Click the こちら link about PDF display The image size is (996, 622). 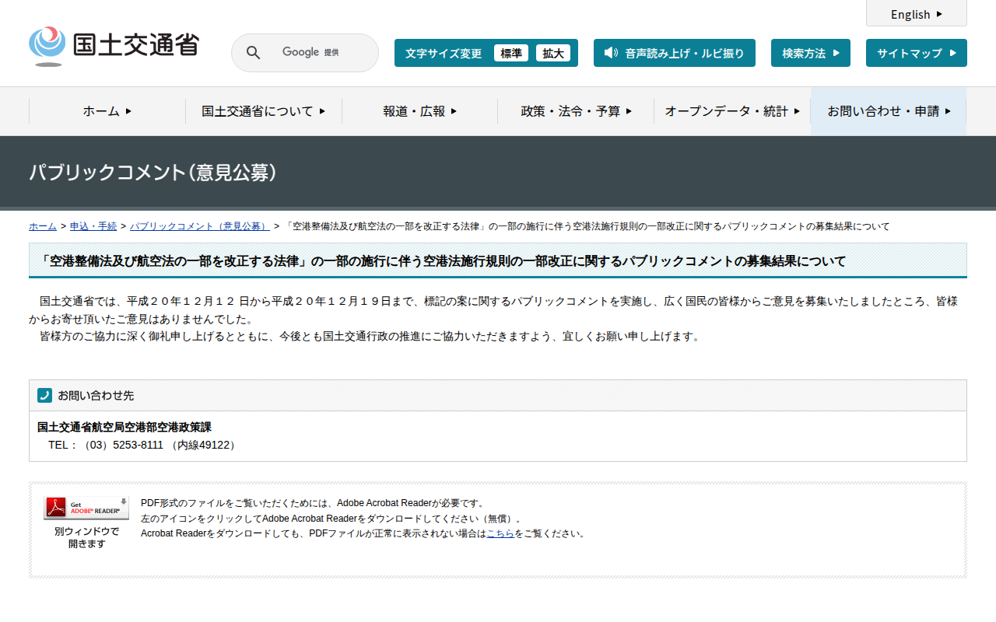tap(500, 533)
